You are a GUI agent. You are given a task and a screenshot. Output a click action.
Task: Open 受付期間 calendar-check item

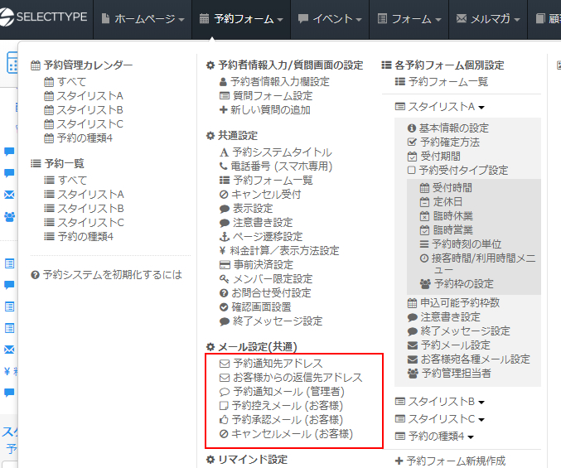coord(412,157)
